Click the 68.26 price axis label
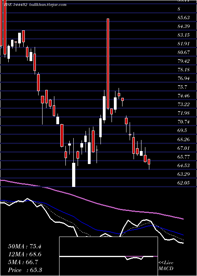197x276 pixels. click(x=184, y=140)
